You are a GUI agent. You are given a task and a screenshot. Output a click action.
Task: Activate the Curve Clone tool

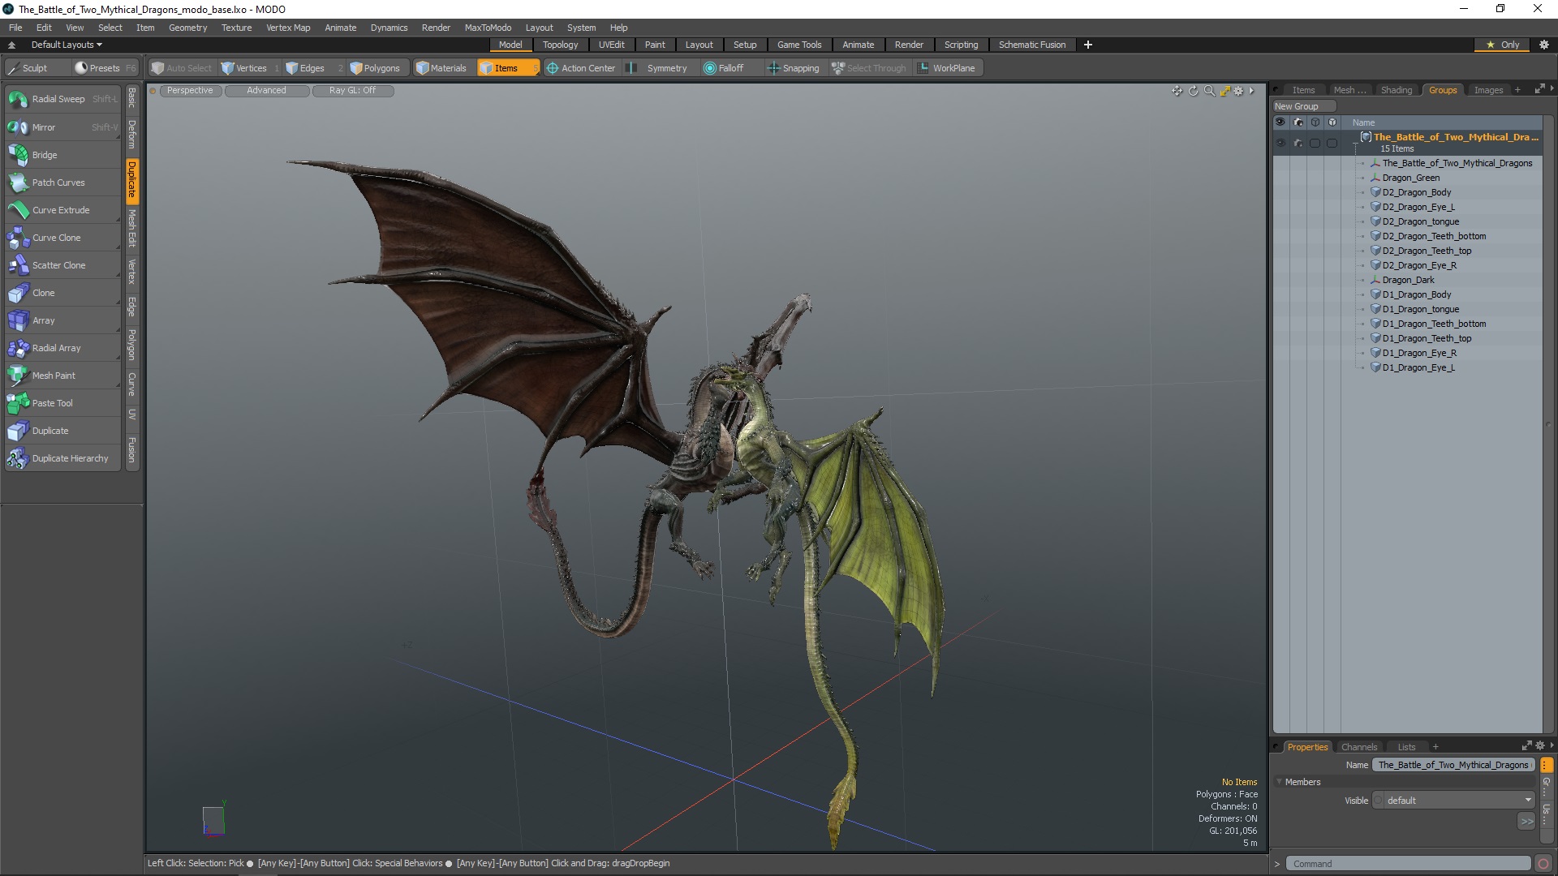tap(62, 238)
